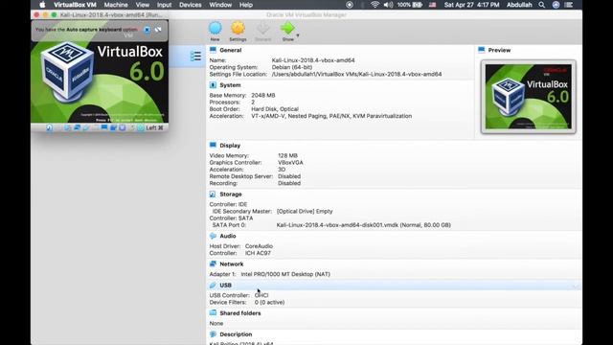Click the Abdullah user menu
Viewport: 613px width, 345px height.
pos(519,5)
